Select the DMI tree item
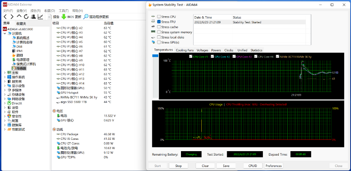This screenshot has width=351, height=171. (x=19, y=47)
